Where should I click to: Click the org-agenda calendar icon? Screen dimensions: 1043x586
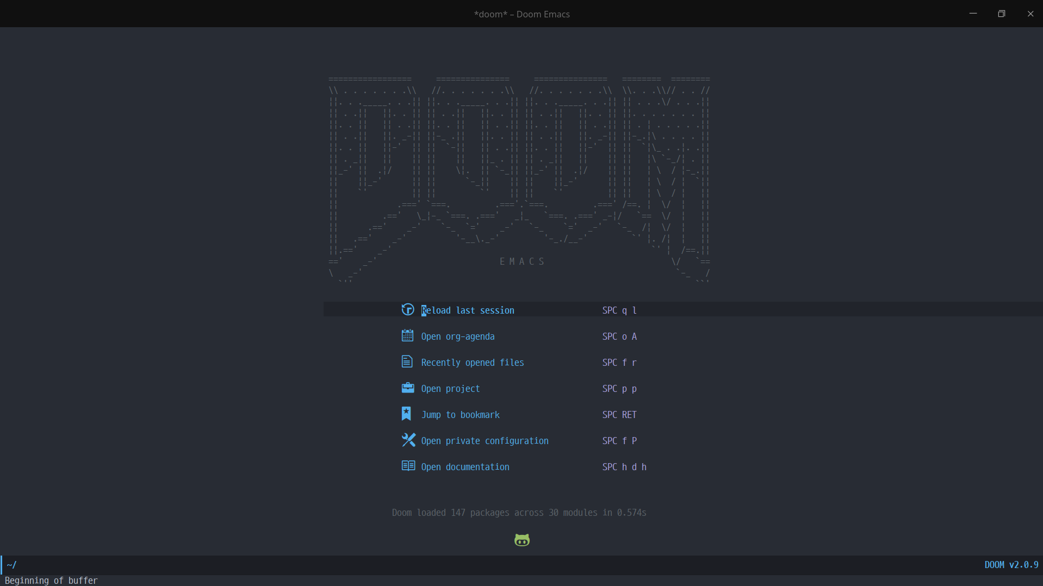tap(407, 335)
